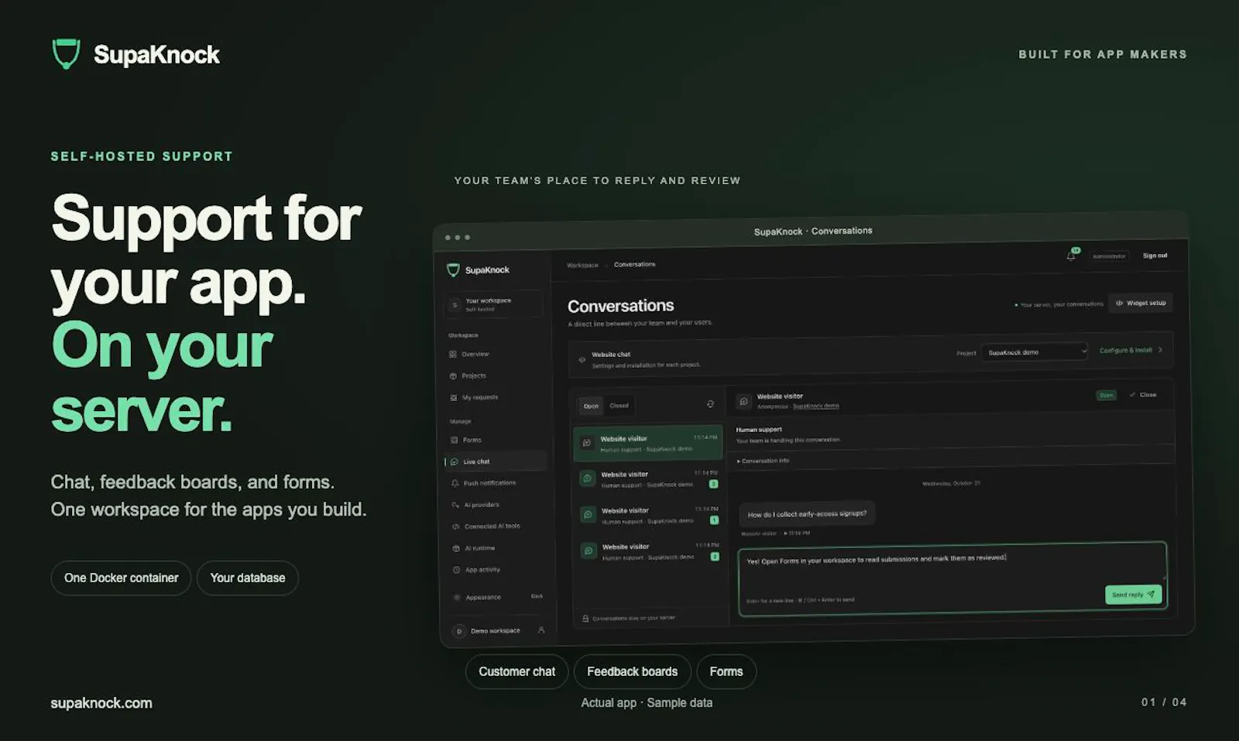Click the supaknock.com footer text
1239x741 pixels.
pyautogui.click(x=101, y=703)
